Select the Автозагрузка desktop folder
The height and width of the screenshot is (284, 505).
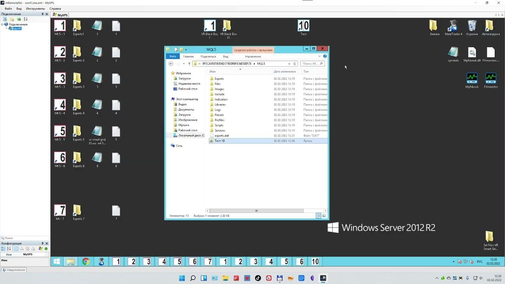[490, 28]
